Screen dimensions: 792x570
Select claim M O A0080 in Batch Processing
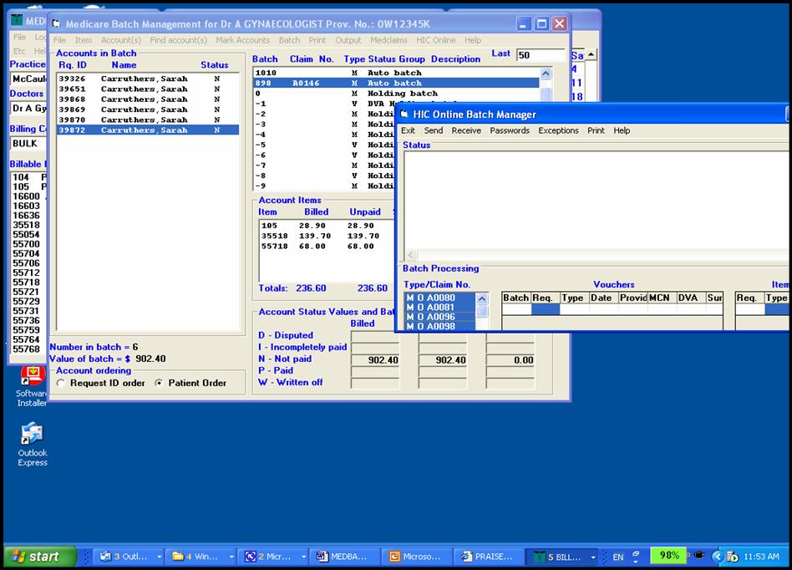coord(439,298)
